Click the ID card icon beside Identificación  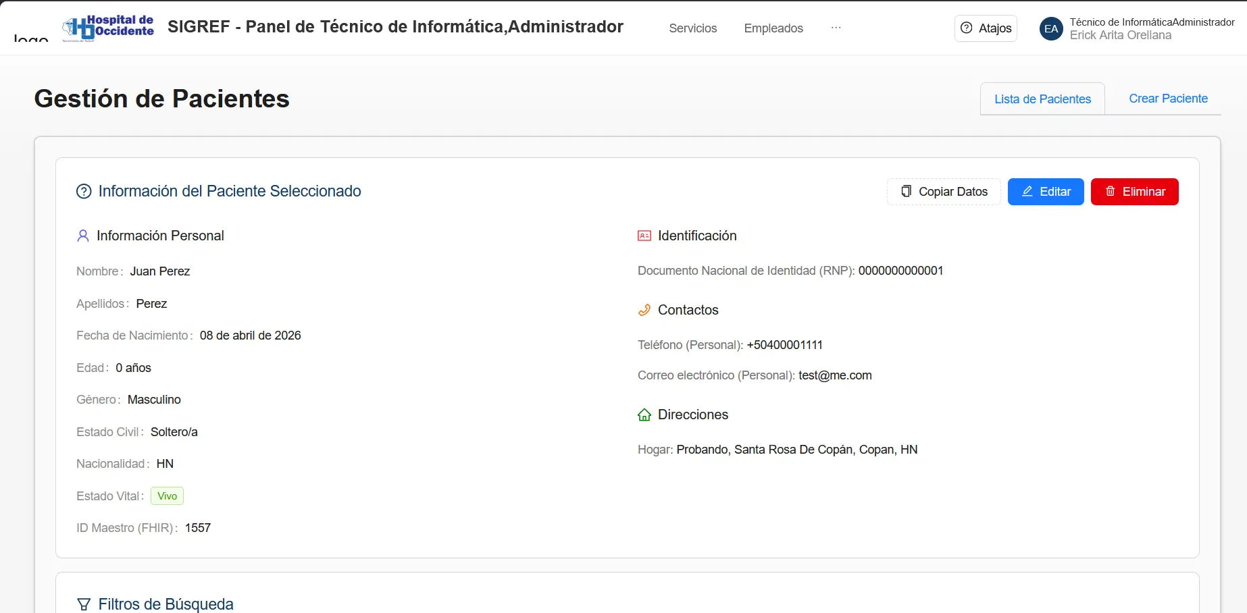(644, 236)
